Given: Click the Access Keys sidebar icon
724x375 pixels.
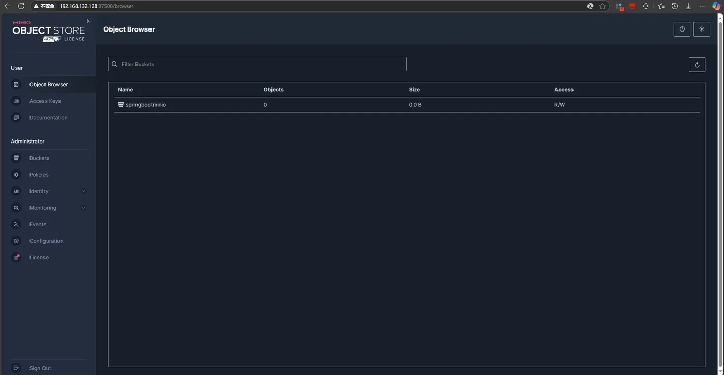Looking at the screenshot, I should click(16, 101).
